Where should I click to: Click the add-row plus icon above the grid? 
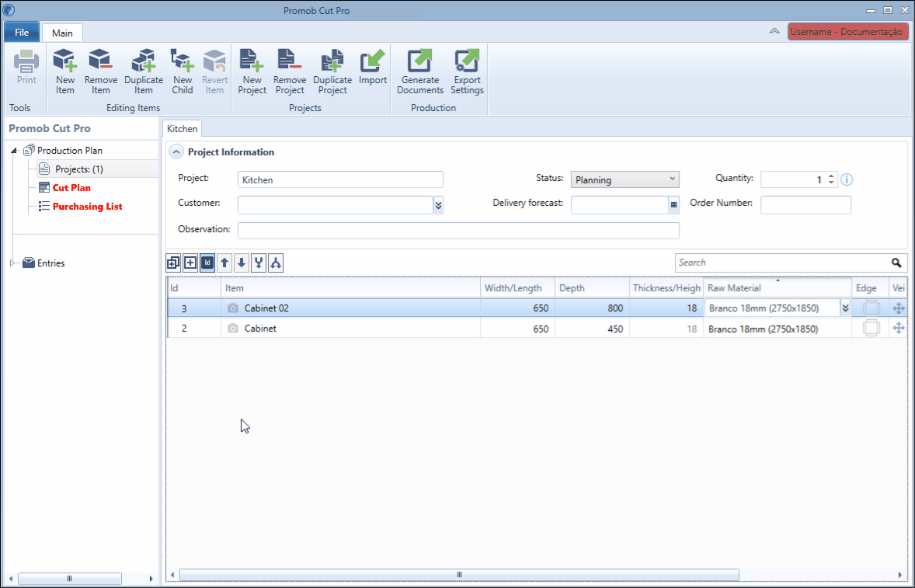coord(190,263)
